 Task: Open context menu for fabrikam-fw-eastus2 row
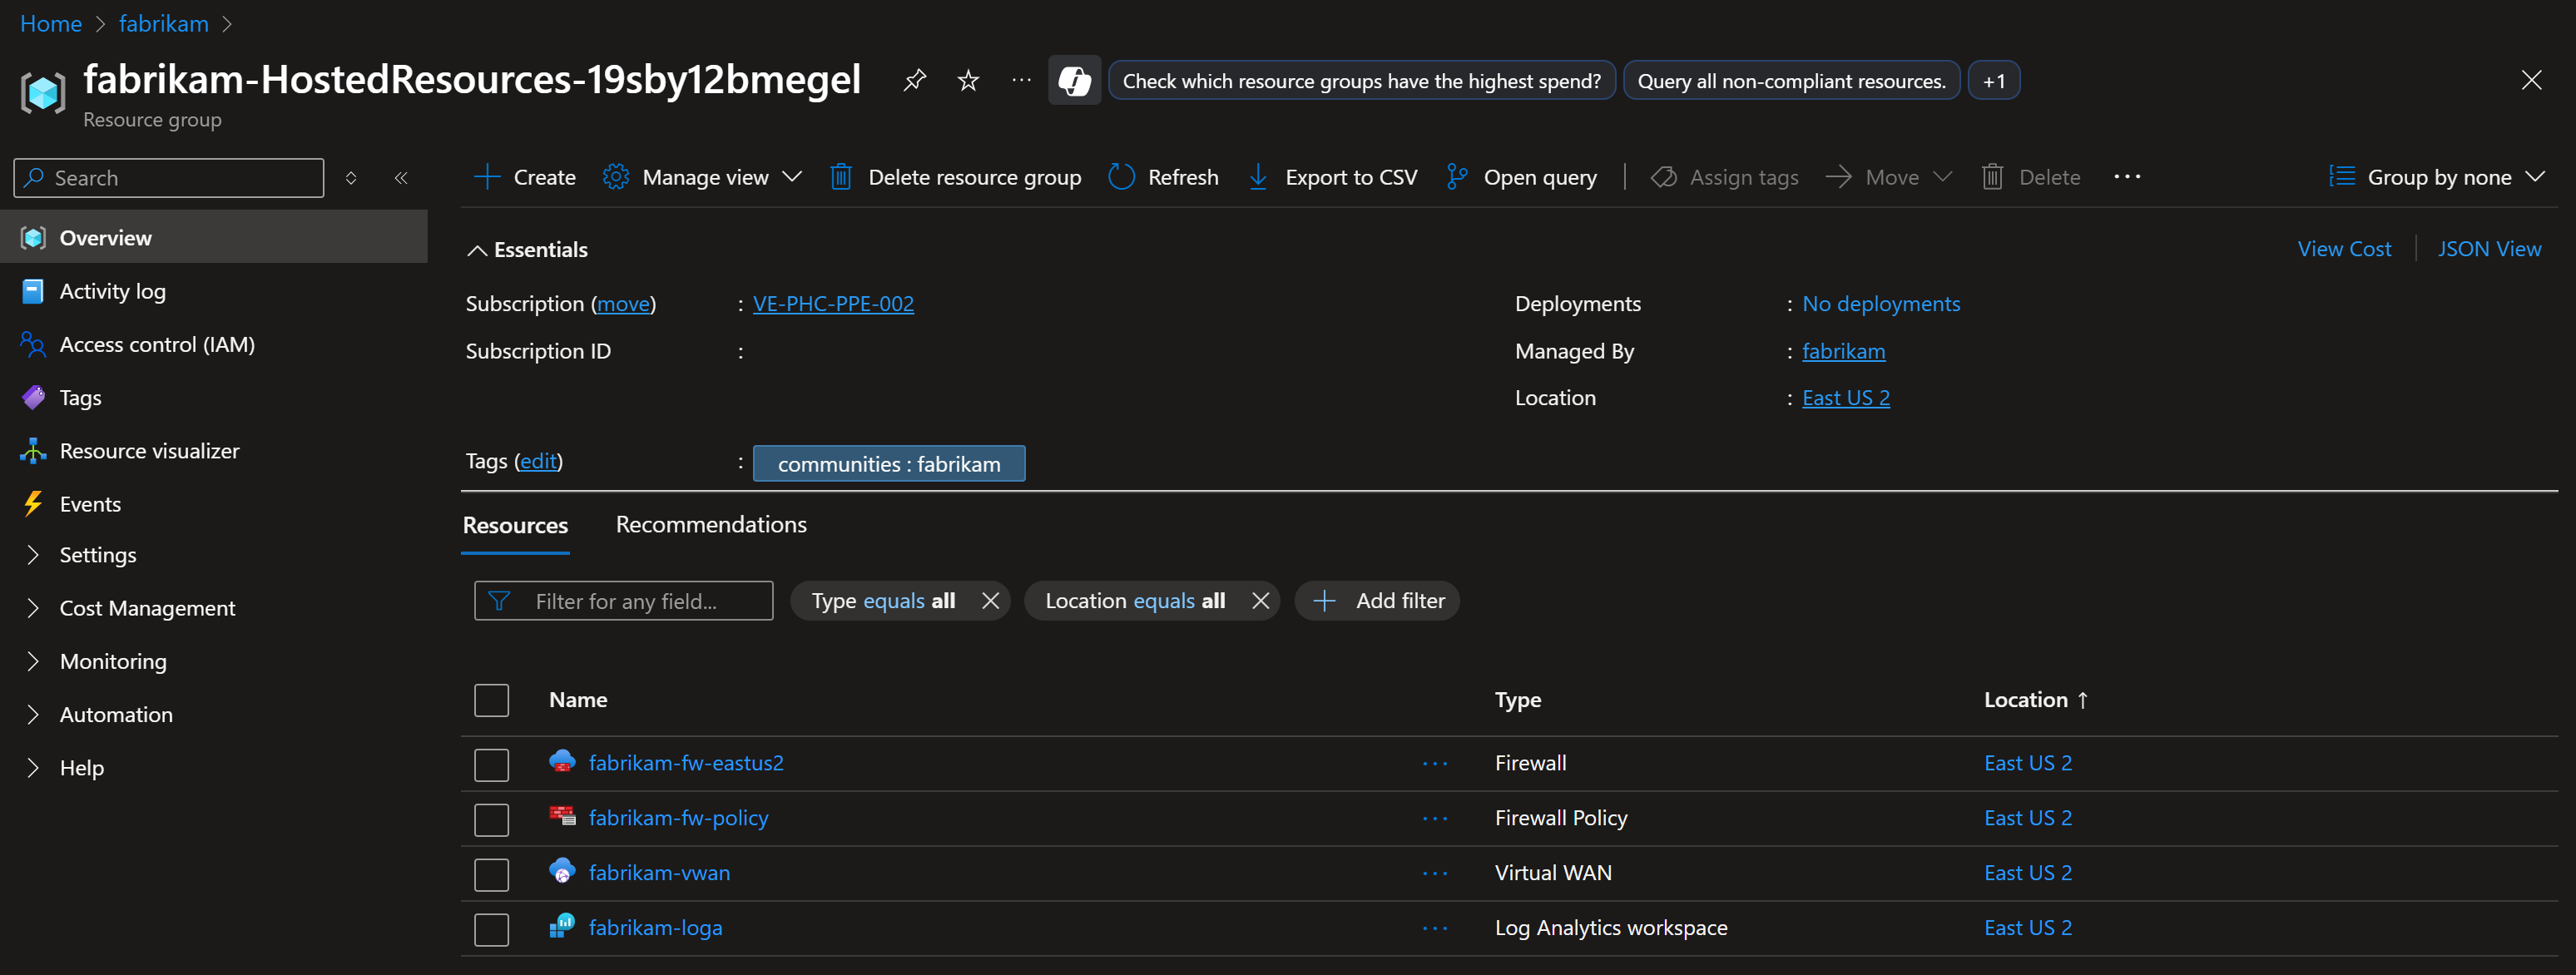[1435, 764]
